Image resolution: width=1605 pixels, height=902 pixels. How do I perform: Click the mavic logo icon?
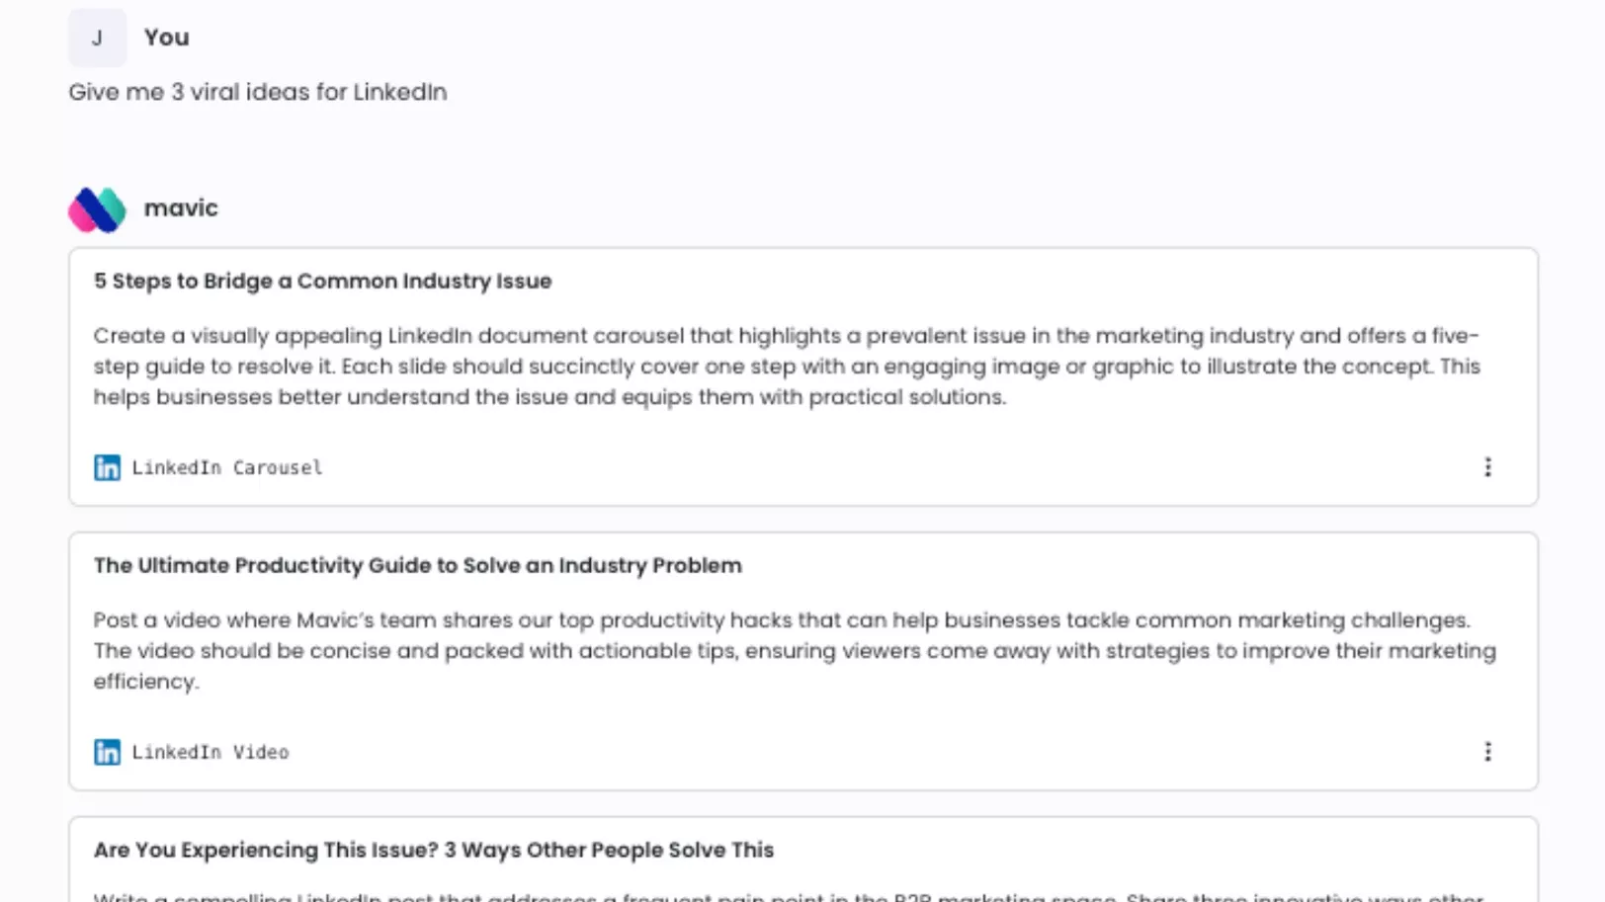[97, 209]
